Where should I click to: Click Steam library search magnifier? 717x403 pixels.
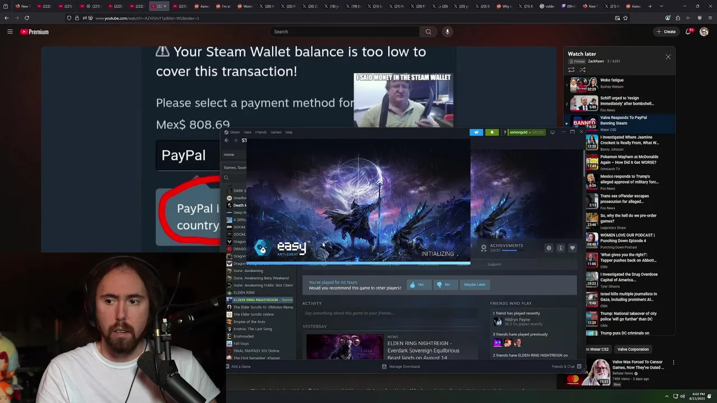click(226, 178)
